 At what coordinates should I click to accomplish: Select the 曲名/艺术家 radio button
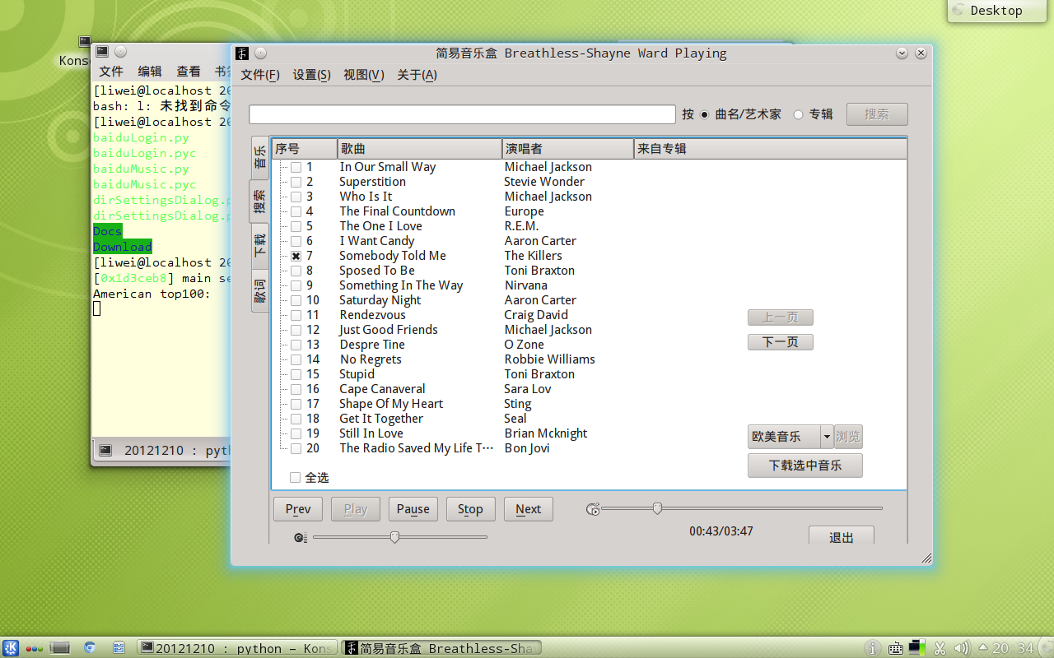pos(705,115)
